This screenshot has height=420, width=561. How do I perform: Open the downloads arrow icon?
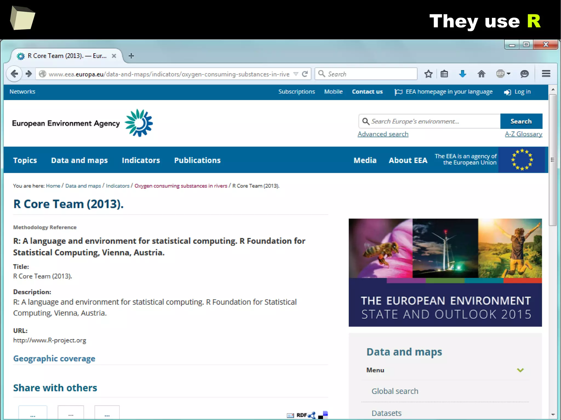(x=463, y=74)
